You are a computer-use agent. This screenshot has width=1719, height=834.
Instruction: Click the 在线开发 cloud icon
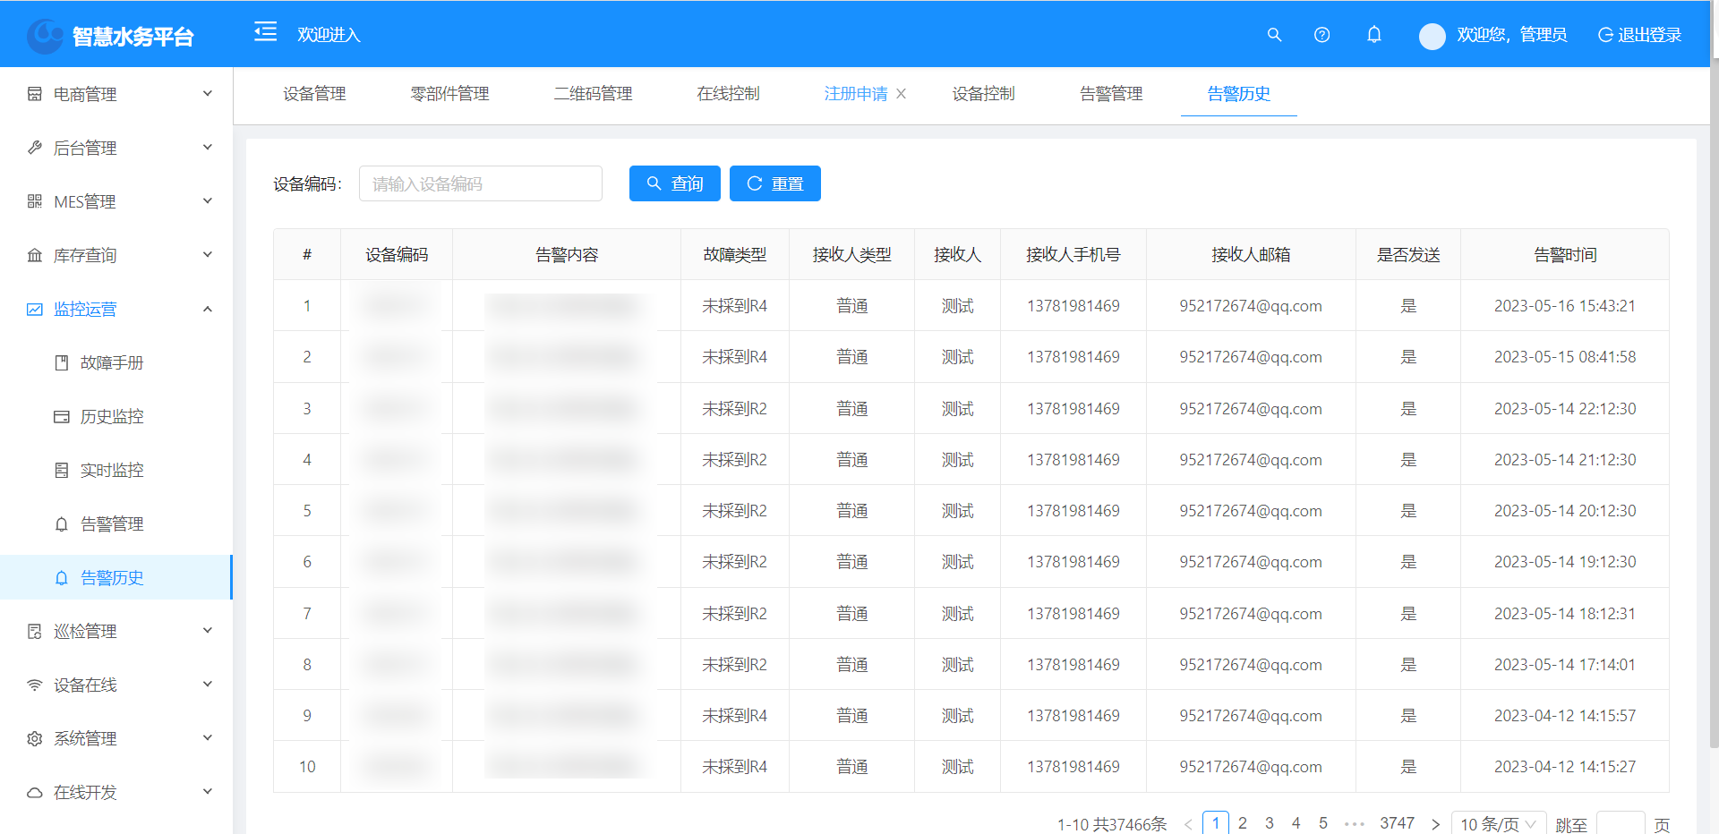tap(35, 792)
